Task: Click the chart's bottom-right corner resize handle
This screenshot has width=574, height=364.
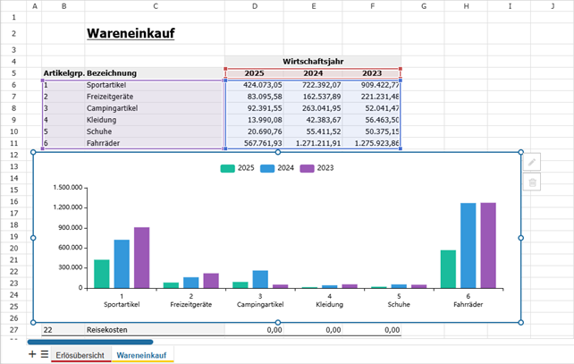Action: 520,323
